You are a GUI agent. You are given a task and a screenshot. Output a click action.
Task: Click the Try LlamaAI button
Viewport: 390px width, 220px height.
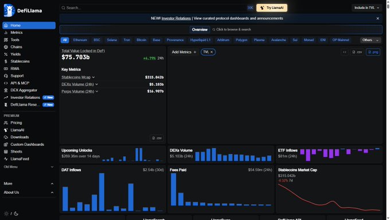coord(272,7)
